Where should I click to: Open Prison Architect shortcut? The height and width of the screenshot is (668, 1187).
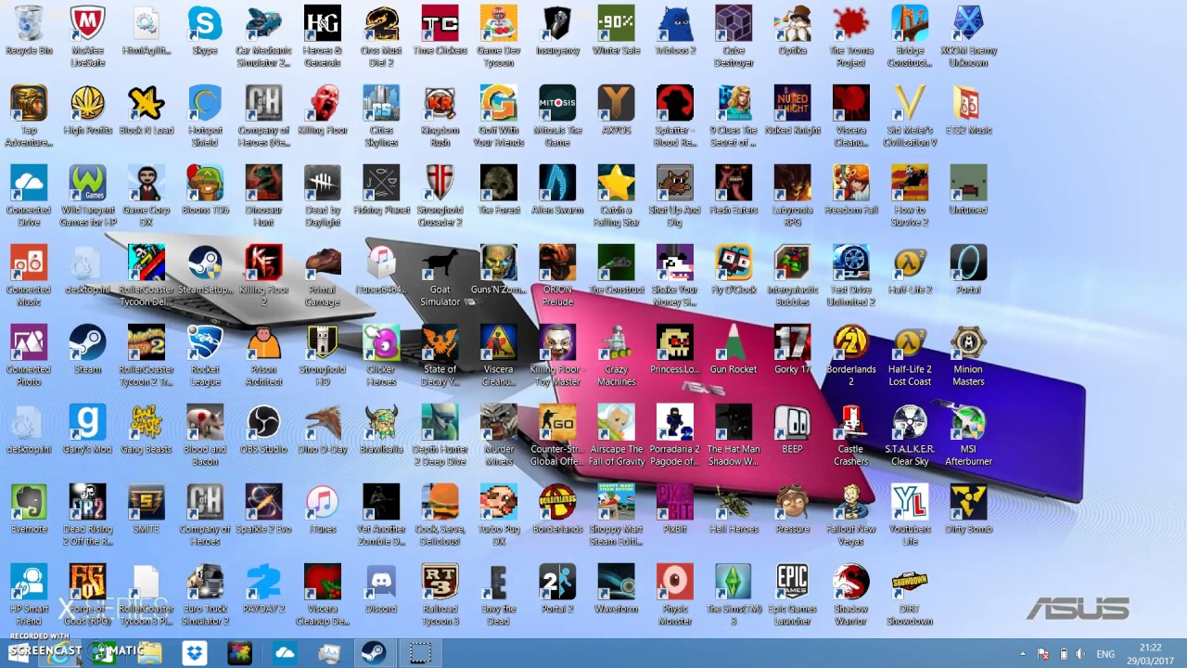click(263, 355)
